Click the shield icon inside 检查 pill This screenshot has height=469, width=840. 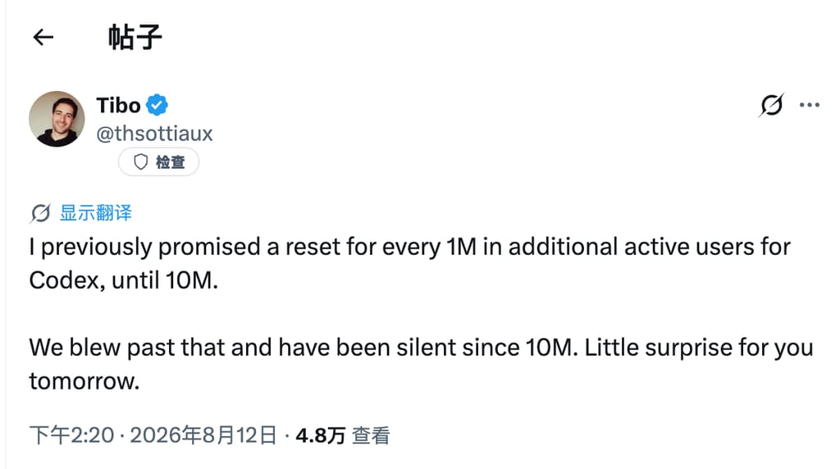140,162
